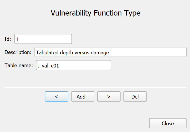Image resolution: width=190 pixels, height=132 pixels.
Task: Delete the record using Del
Action: 135,97
